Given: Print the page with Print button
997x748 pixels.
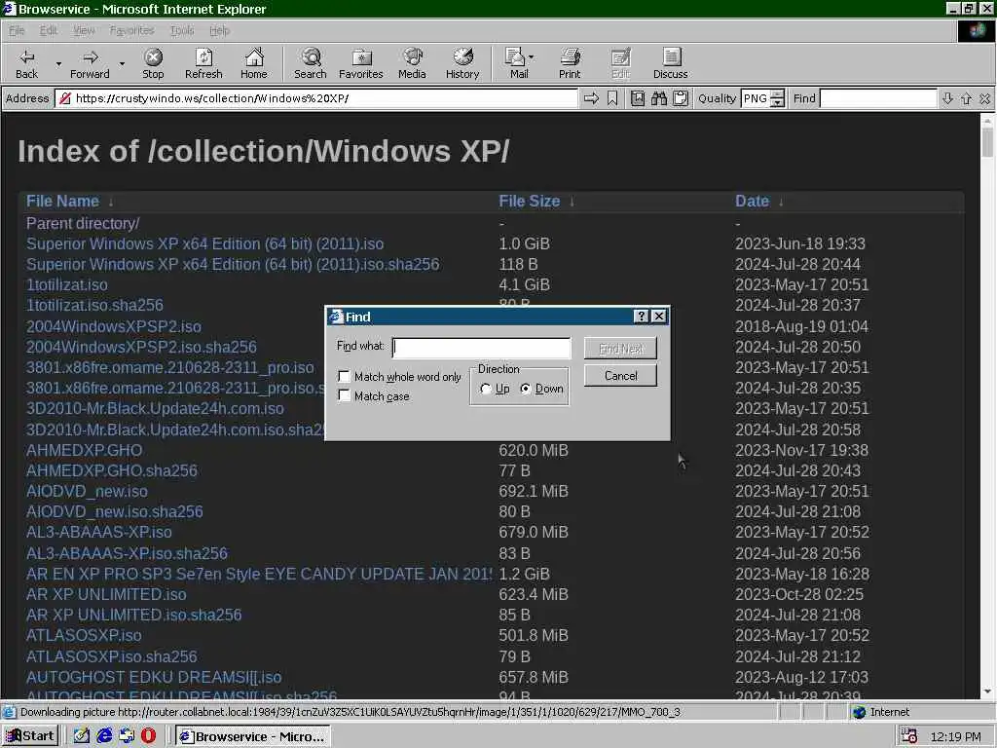Looking at the screenshot, I should [x=570, y=63].
